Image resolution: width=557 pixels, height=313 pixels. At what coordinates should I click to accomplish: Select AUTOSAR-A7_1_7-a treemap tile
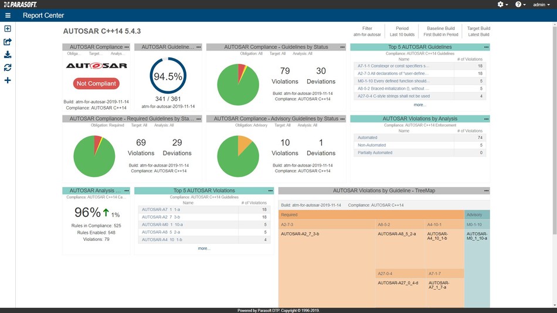pyautogui.click(x=445, y=292)
